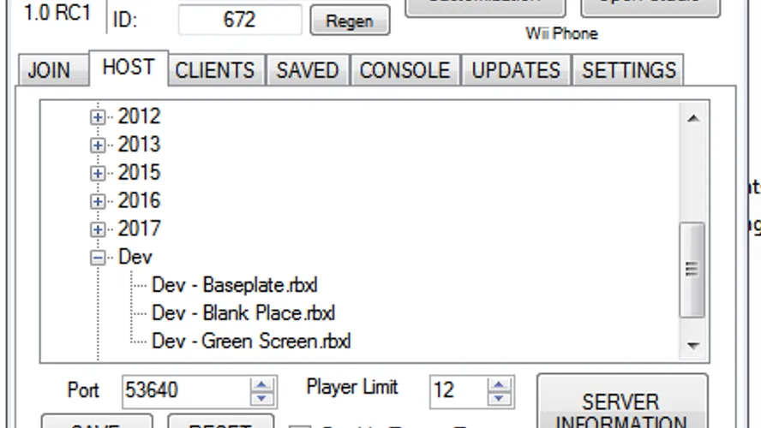The width and height of the screenshot is (761, 428).
Task: Select Dev - Blank Place.rbxl map
Action: (243, 313)
